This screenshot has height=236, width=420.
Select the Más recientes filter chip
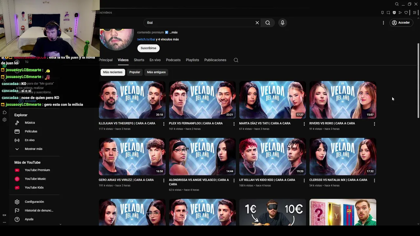(x=113, y=72)
